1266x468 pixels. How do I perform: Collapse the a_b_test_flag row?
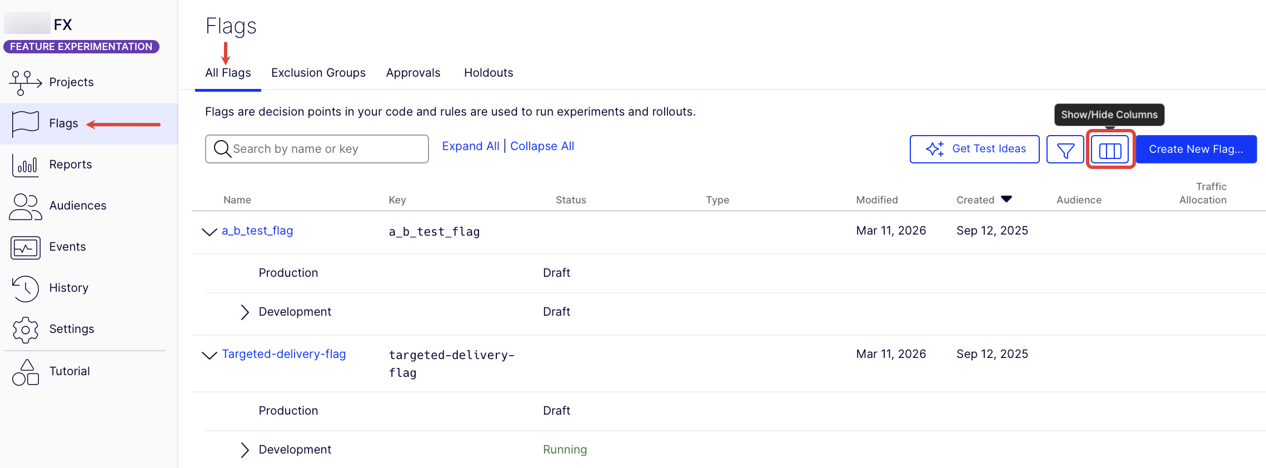pyautogui.click(x=209, y=232)
